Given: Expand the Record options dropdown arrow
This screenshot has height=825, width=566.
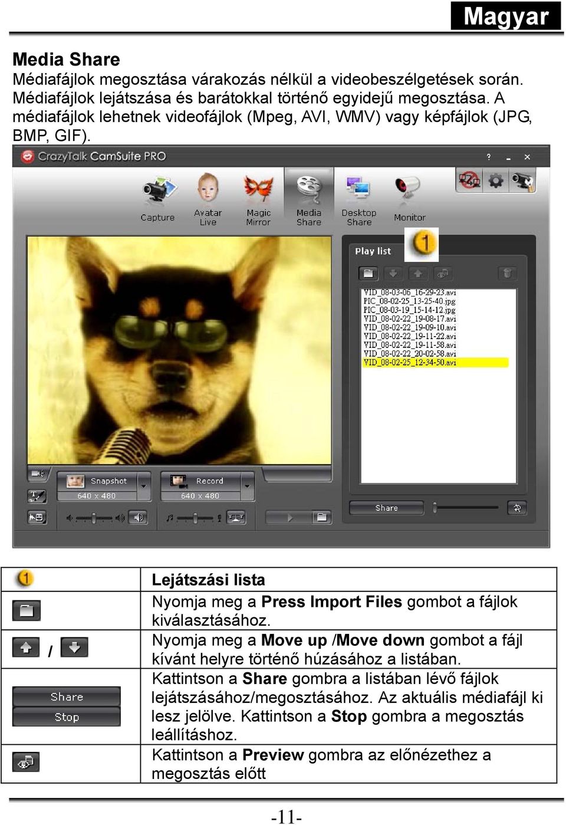Looking at the screenshot, I should pyautogui.click(x=248, y=487).
